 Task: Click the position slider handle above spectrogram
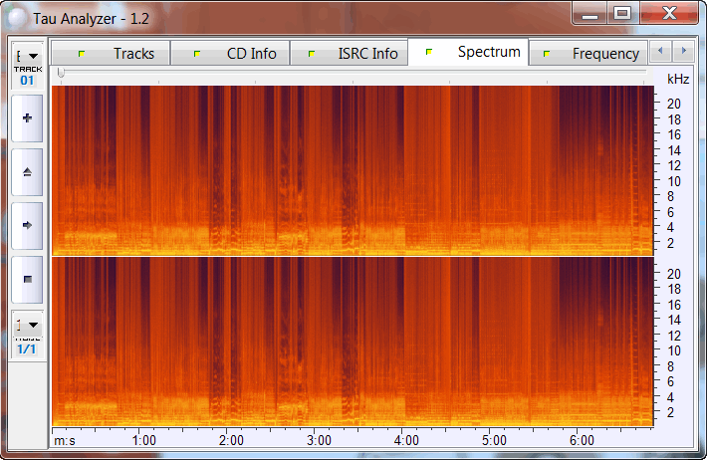click(61, 74)
